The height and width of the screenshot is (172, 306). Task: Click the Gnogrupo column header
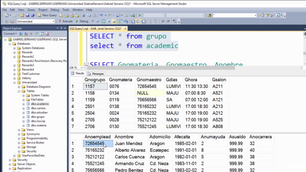coord(95,80)
